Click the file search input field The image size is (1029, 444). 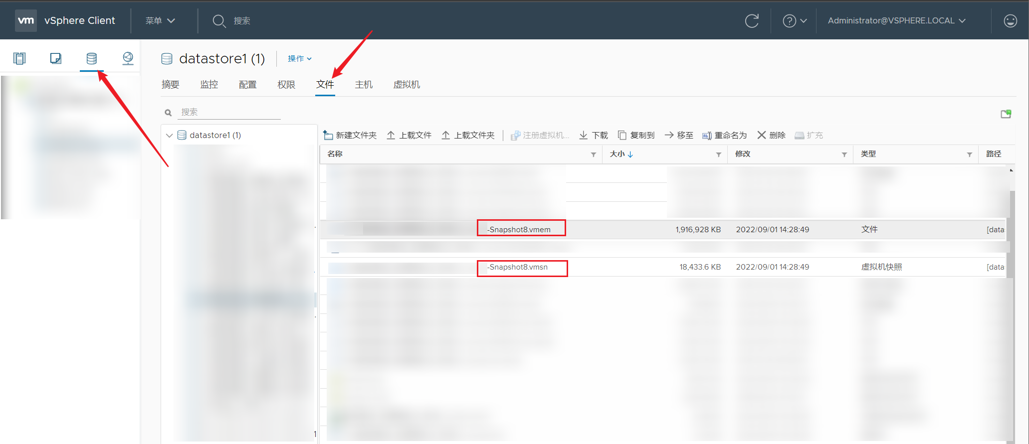coord(229,112)
